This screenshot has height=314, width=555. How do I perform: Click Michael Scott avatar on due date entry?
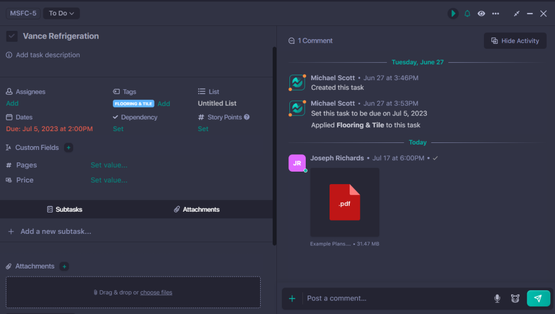pos(297,108)
